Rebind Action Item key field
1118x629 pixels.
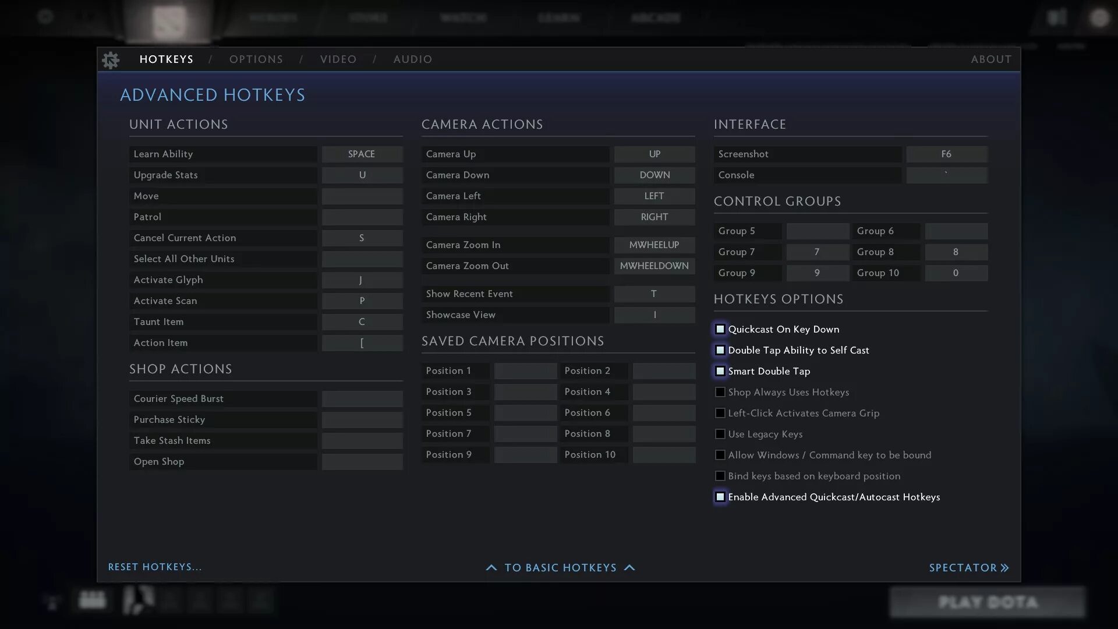click(362, 343)
